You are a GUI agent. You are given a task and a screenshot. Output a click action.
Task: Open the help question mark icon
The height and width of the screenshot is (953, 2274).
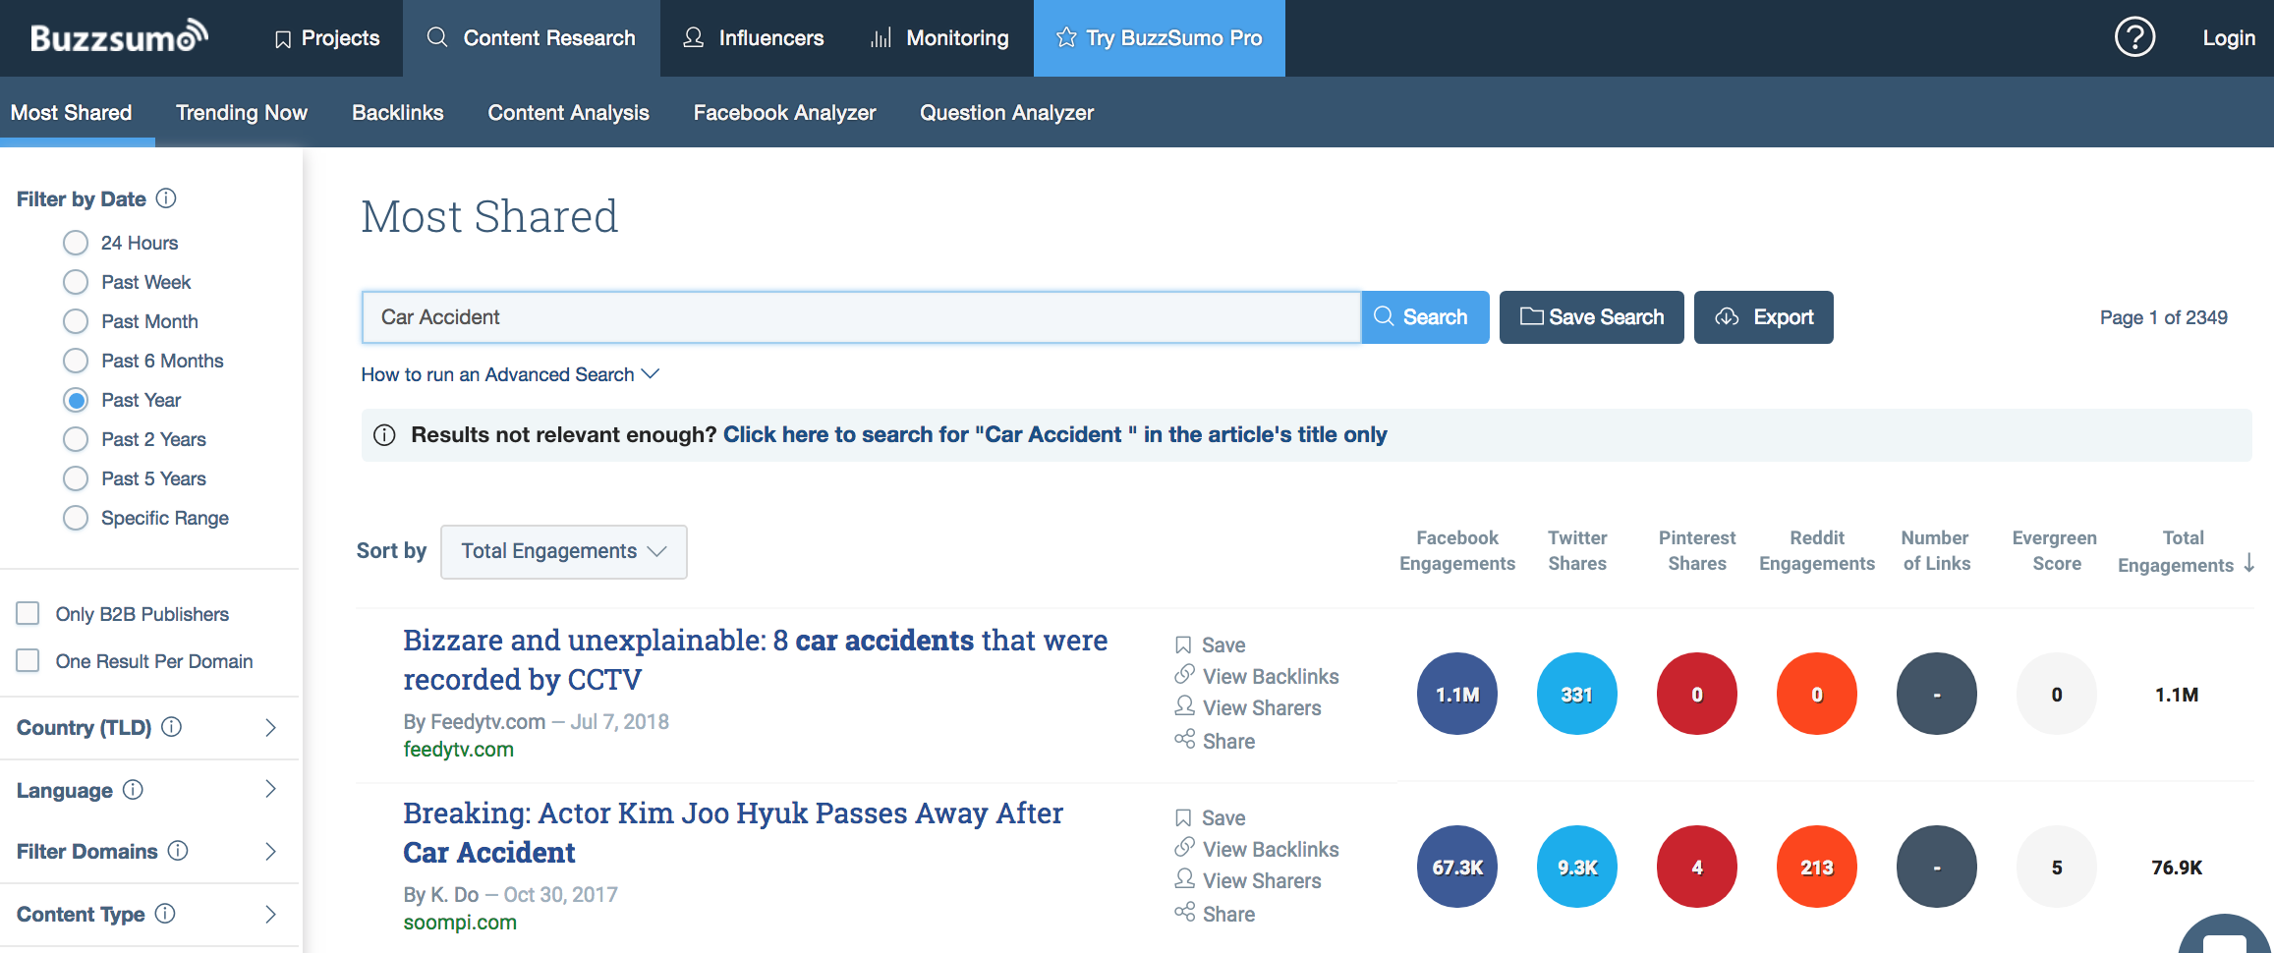(2134, 37)
